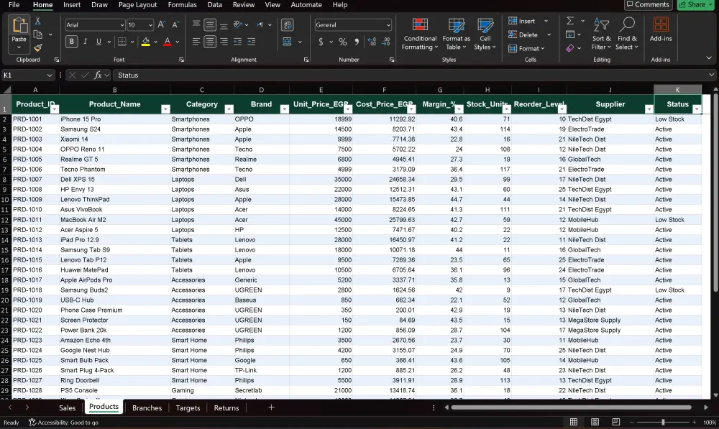Switch to the Branches sheet tab
This screenshot has height=429, width=719.
(x=147, y=407)
